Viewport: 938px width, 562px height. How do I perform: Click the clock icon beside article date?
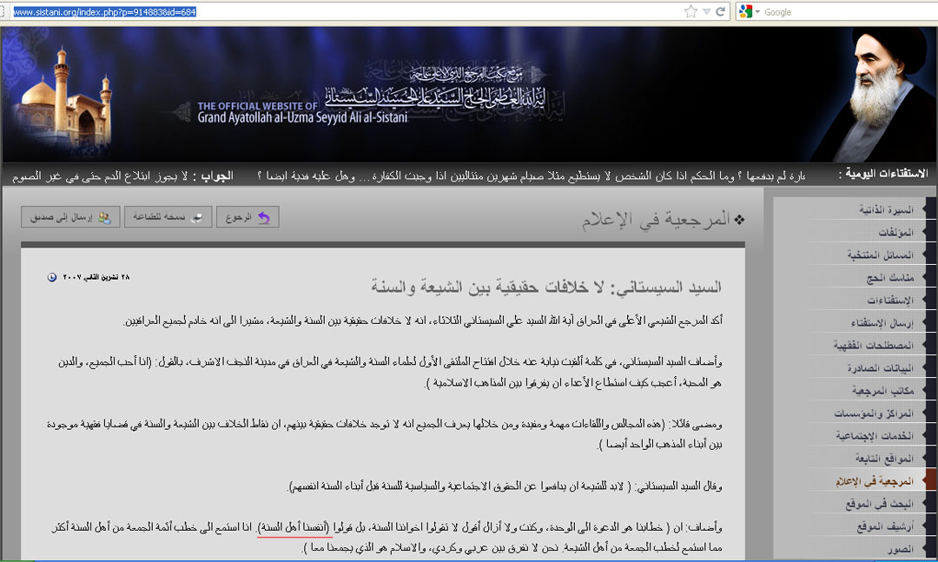coord(51,277)
